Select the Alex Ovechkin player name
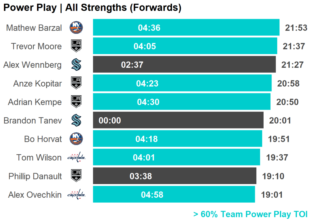 pyautogui.click(x=35, y=195)
